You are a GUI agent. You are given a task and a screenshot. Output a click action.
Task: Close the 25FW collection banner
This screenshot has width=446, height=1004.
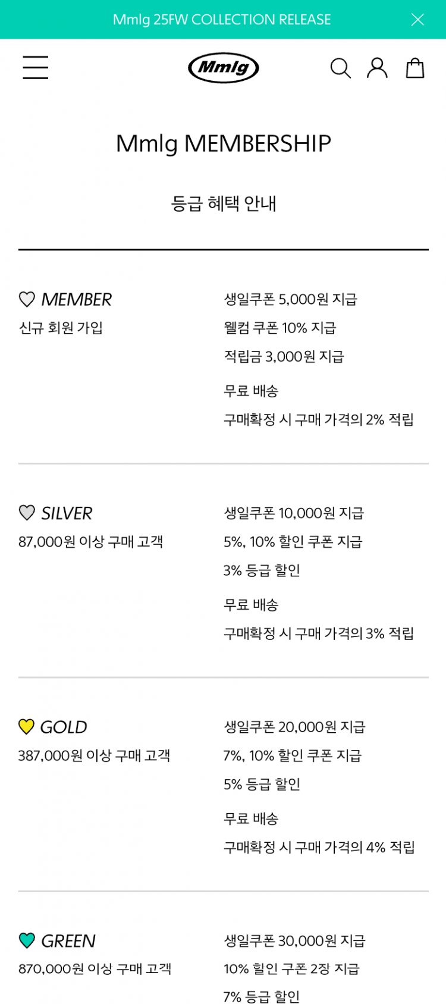pos(417,20)
